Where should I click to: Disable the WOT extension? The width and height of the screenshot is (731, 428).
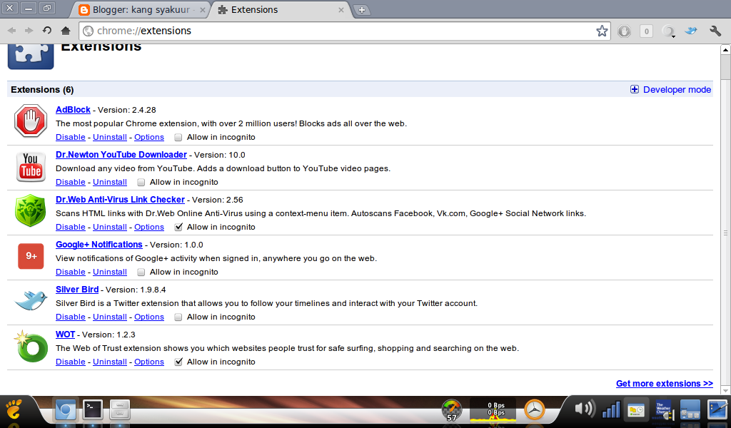pyautogui.click(x=71, y=362)
